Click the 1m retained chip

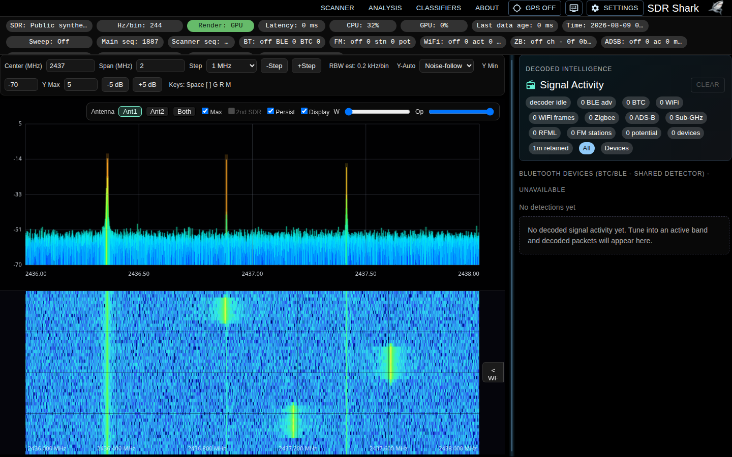(x=551, y=148)
